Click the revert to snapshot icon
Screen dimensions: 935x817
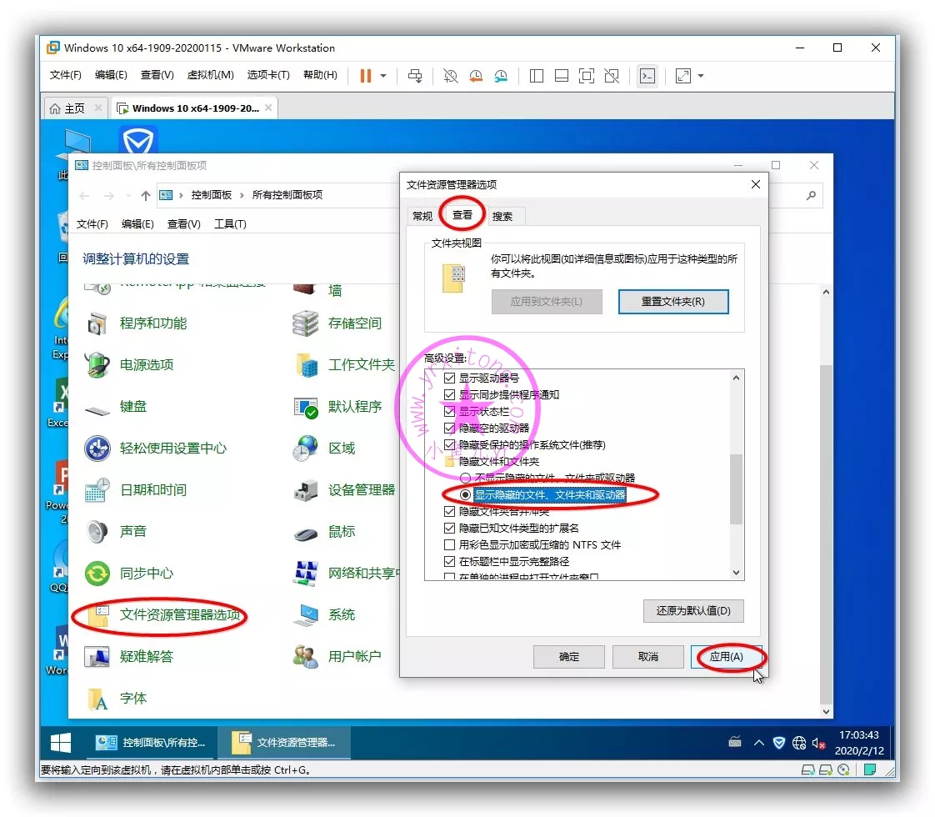pyautogui.click(x=476, y=76)
